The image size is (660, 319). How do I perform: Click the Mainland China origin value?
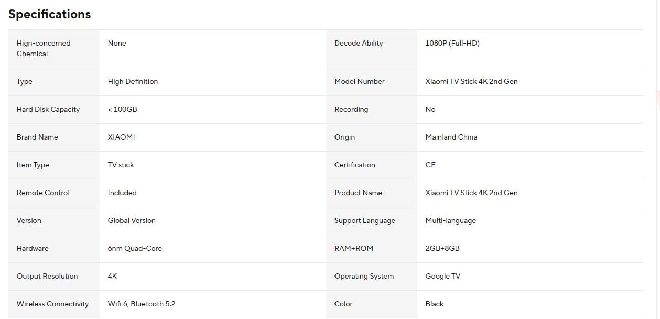[x=451, y=137]
